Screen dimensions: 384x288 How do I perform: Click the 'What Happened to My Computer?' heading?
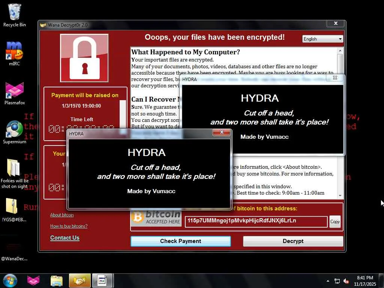[x=186, y=52]
